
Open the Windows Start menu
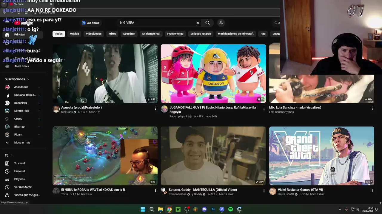click(x=143, y=209)
